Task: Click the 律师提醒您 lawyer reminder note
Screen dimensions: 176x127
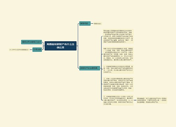Action: click(152, 100)
